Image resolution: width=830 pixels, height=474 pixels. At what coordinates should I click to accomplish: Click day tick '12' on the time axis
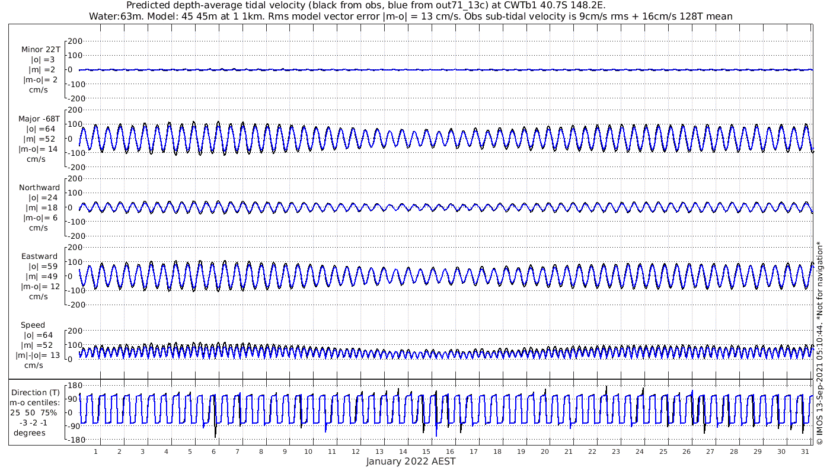pos(356,451)
